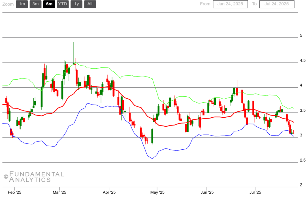This screenshot has height=197, width=307.
Task: Click the Jul '25 x-axis label
Action: (x=255, y=192)
